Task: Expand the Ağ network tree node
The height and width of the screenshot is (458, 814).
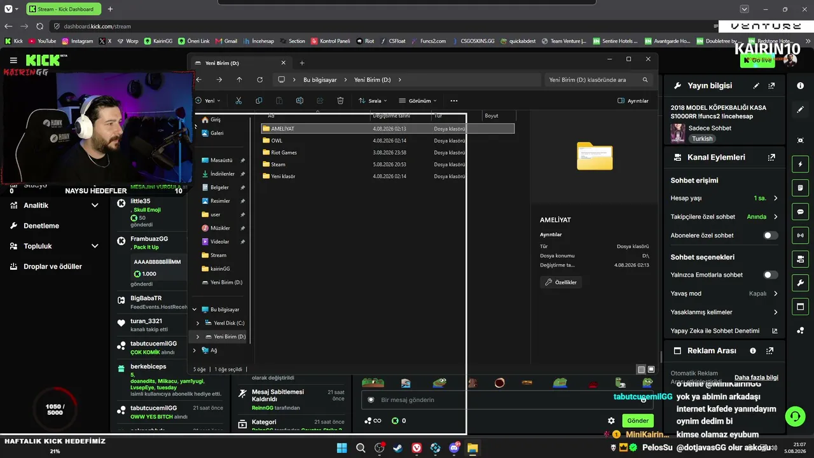Action: click(x=195, y=350)
